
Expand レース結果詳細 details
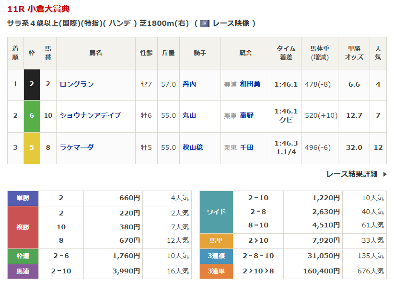click(x=351, y=174)
